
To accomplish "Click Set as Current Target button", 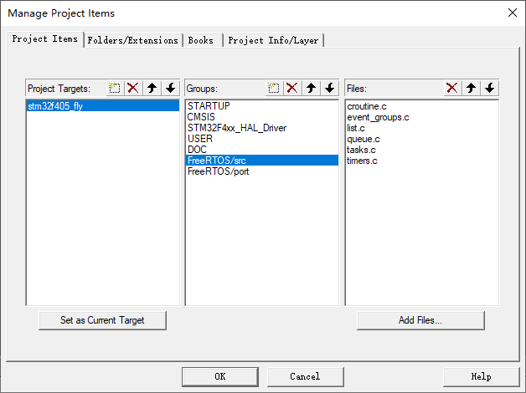I will coord(102,320).
